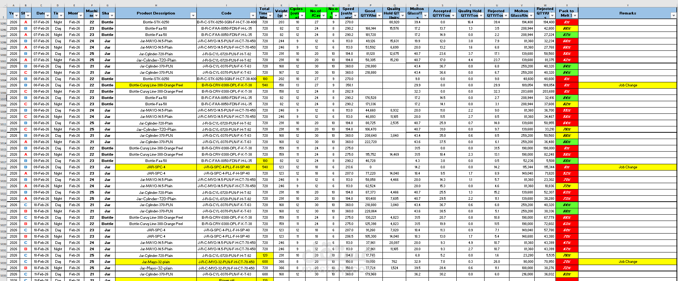Open the Total Time Min filter arrow
Image resolution: width=678 pixels, height=281 pixels.
pos(270,16)
